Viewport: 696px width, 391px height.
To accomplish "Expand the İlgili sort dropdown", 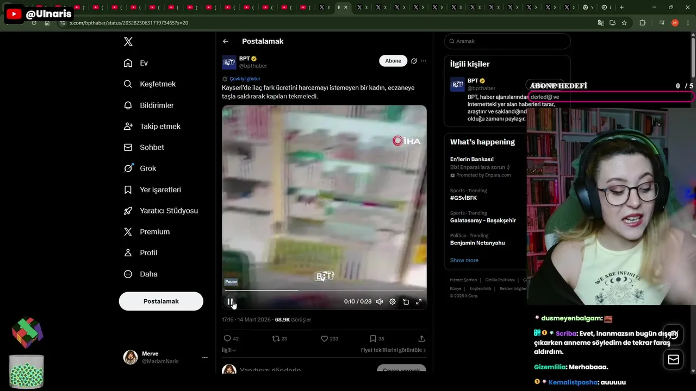I will coord(229,350).
